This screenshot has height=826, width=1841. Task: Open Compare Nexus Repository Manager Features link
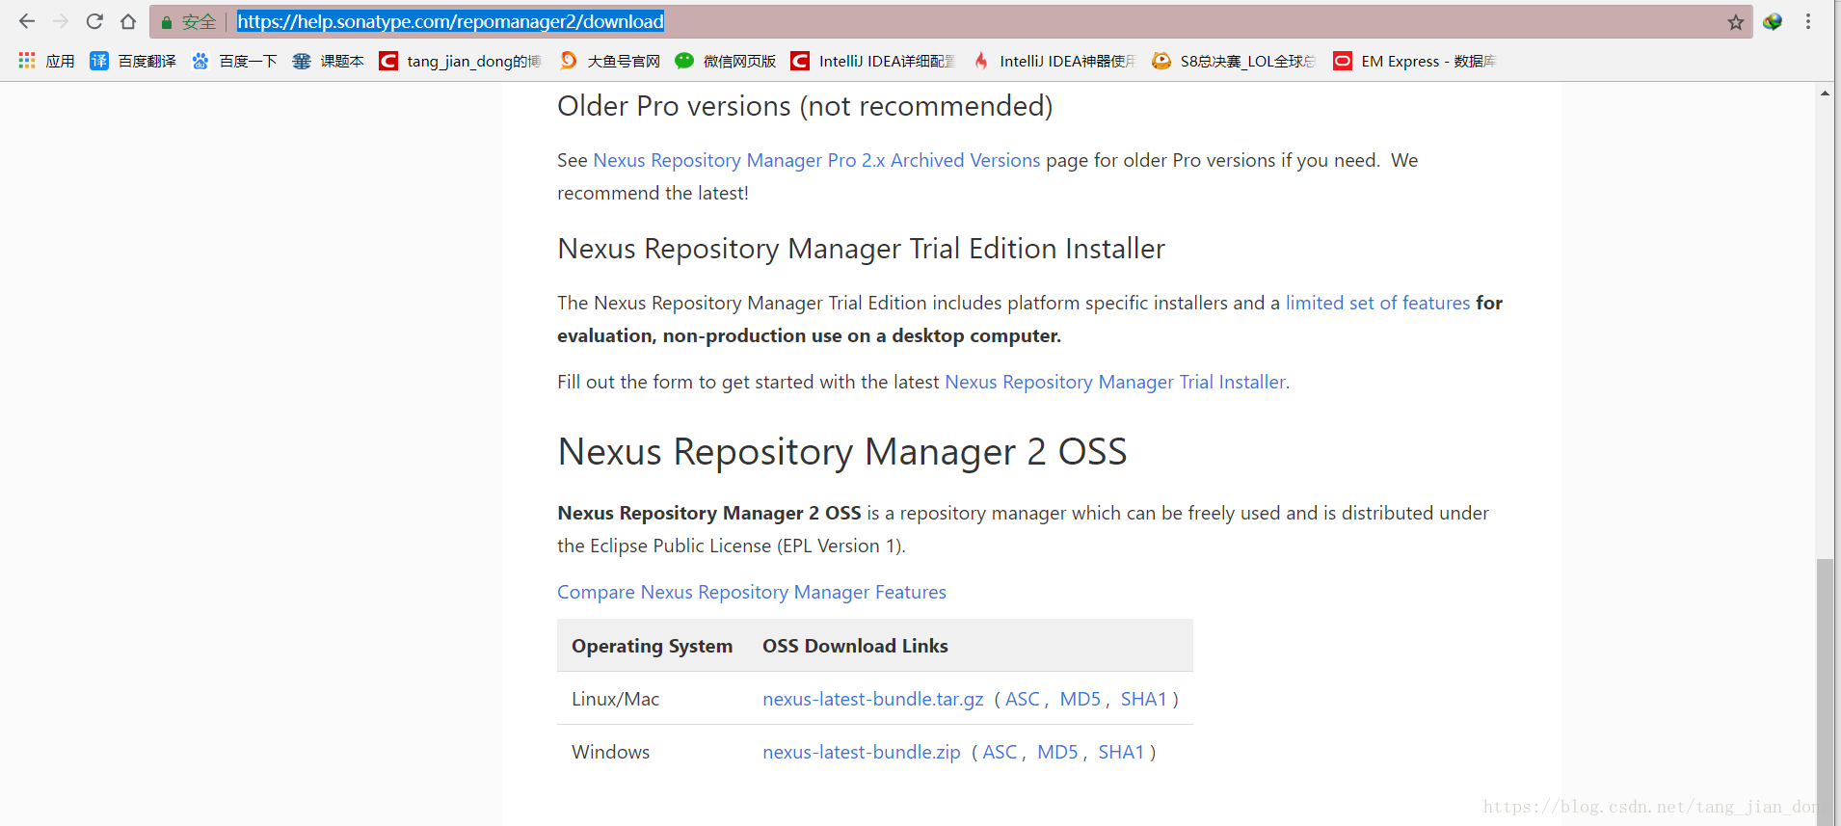[x=752, y=592]
